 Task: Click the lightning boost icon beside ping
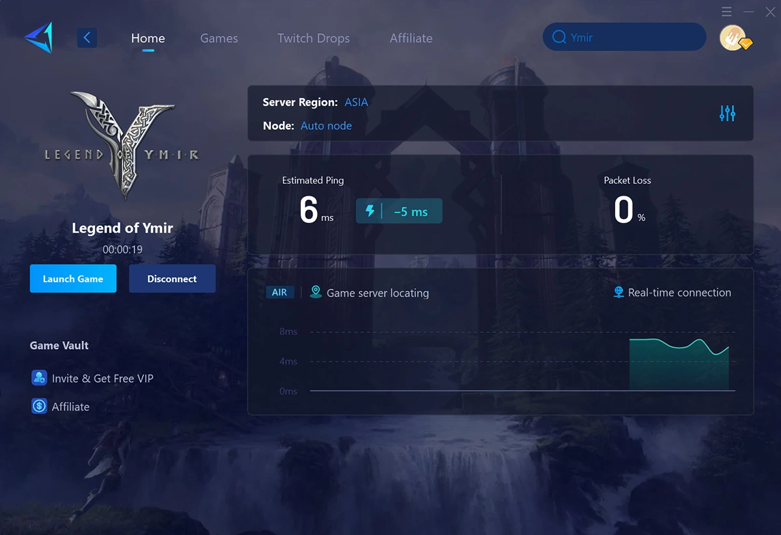coord(371,211)
